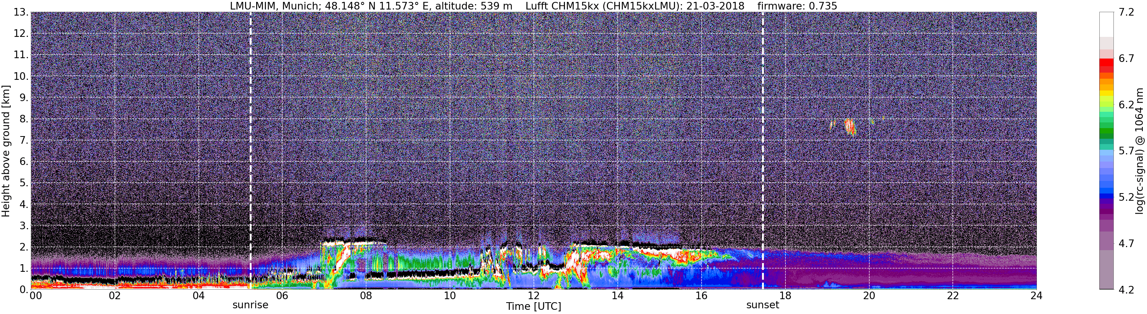Click the x-axis tick label '06'
This screenshot has width=1147, height=314.
[x=282, y=296]
